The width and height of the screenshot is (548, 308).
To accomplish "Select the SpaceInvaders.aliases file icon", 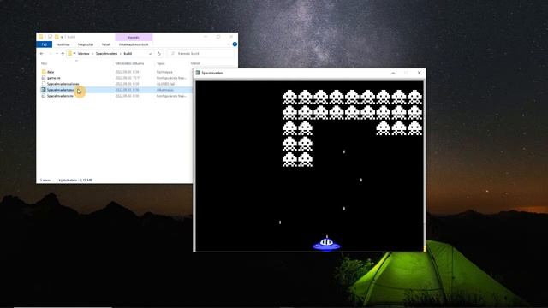I will pyautogui.click(x=44, y=84).
